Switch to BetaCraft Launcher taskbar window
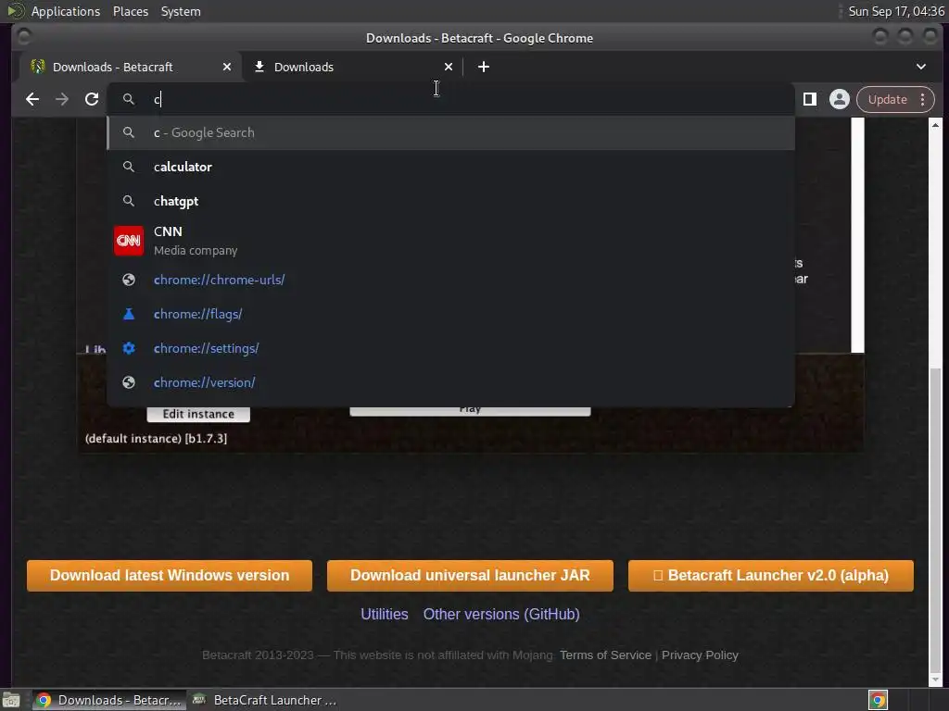The image size is (949, 711). tap(264, 700)
